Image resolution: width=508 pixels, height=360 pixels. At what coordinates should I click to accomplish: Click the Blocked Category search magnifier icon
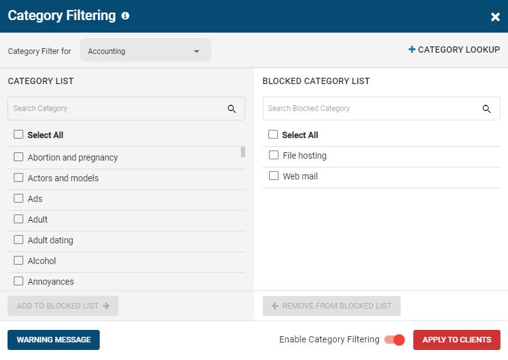487,109
